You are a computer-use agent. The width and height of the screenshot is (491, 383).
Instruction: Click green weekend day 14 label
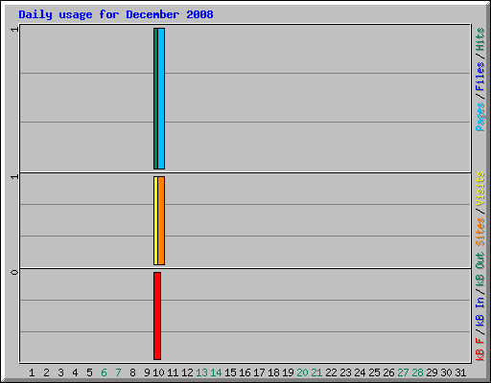[x=216, y=372]
